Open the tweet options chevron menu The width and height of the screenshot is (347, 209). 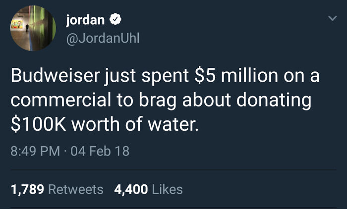click(x=332, y=18)
